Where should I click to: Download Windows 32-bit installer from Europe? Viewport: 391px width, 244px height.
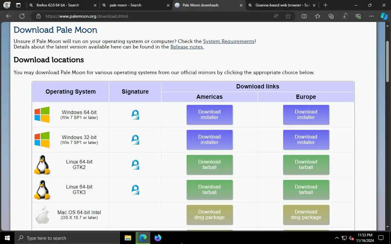(x=306, y=140)
